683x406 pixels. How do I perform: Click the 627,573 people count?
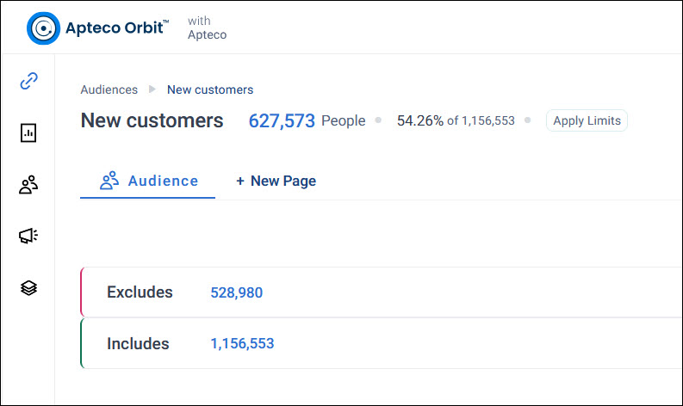[x=282, y=120]
